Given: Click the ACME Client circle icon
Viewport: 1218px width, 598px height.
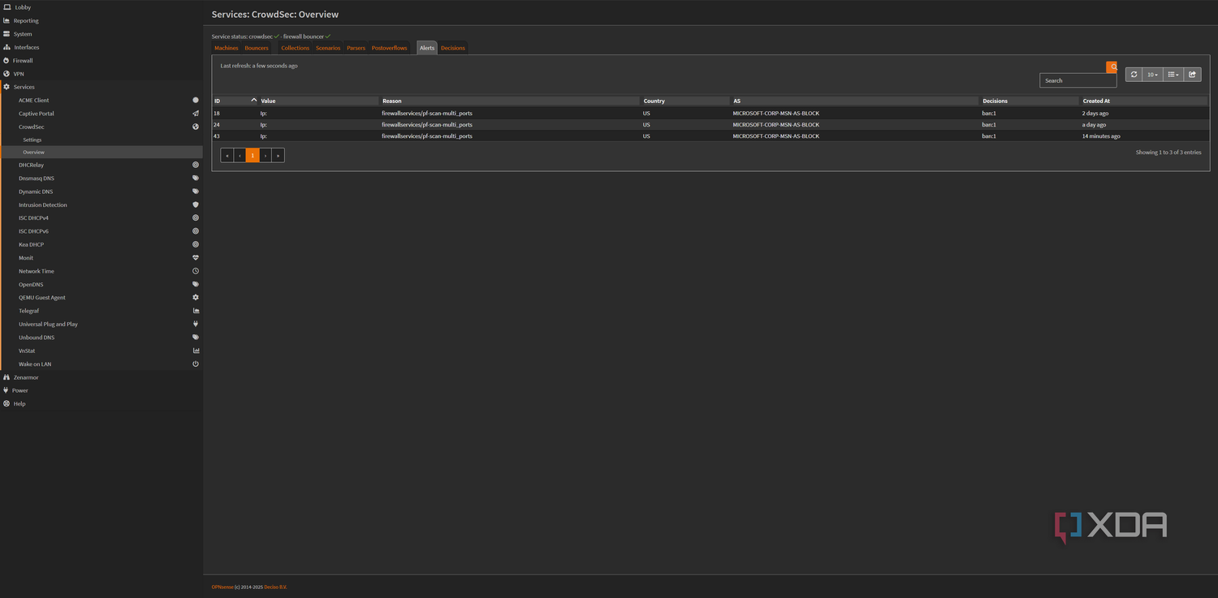Looking at the screenshot, I should pyautogui.click(x=196, y=100).
